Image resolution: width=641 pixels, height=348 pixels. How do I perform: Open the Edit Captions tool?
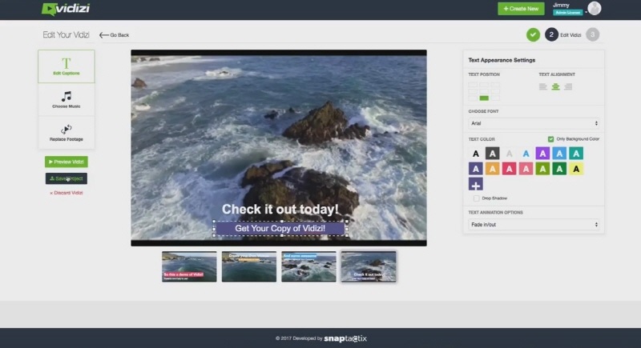coord(67,66)
